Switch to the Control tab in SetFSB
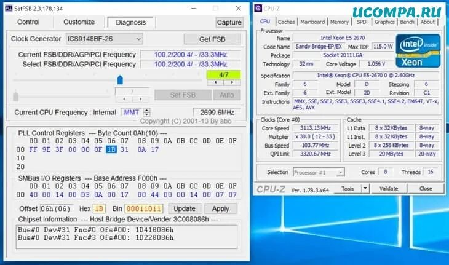 (28, 22)
